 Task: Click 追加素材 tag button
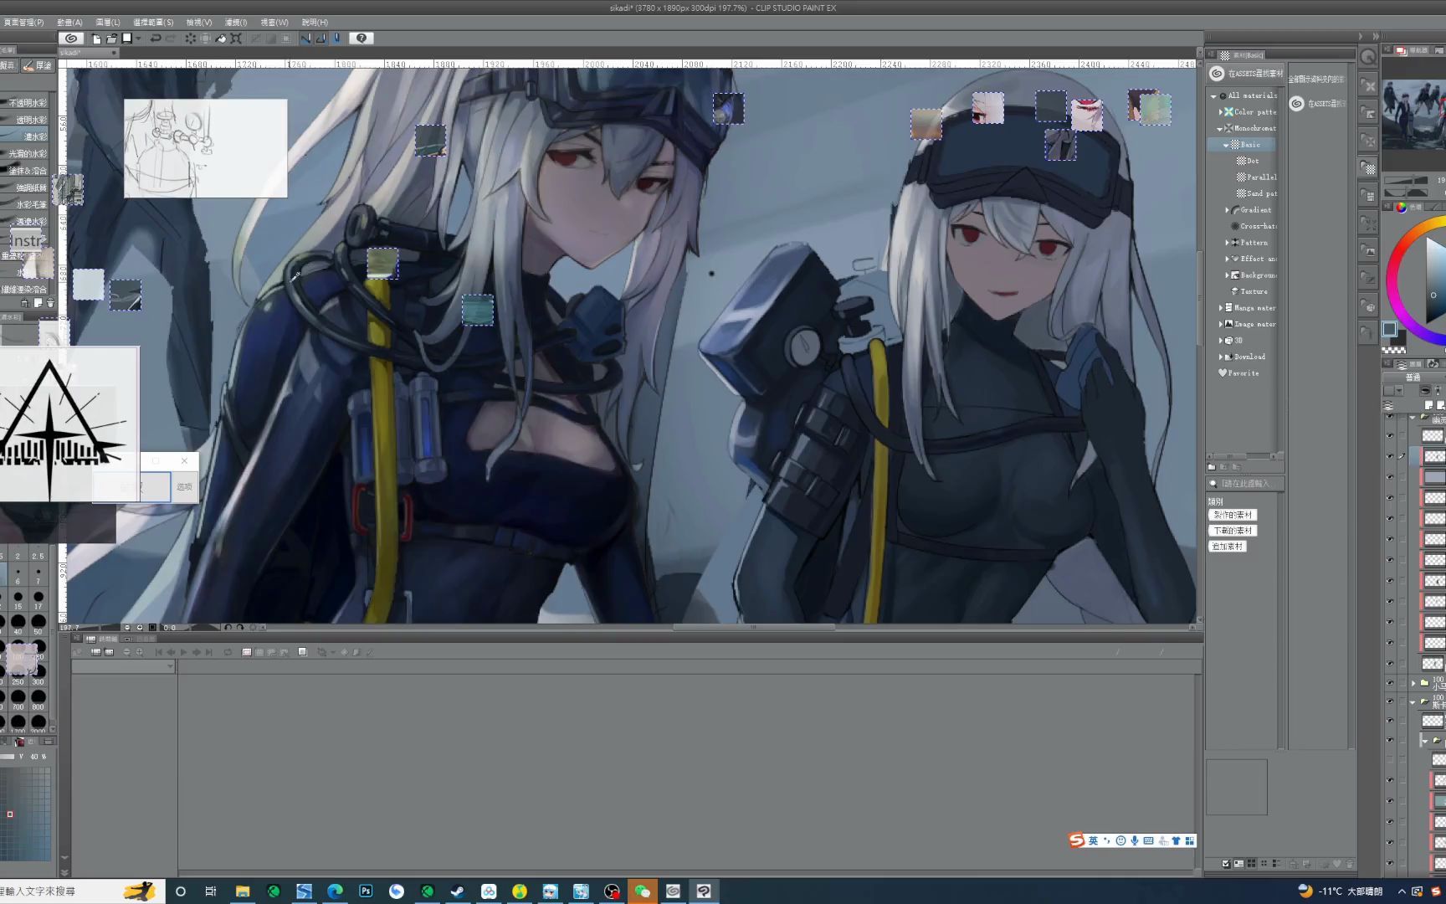coord(1228,547)
